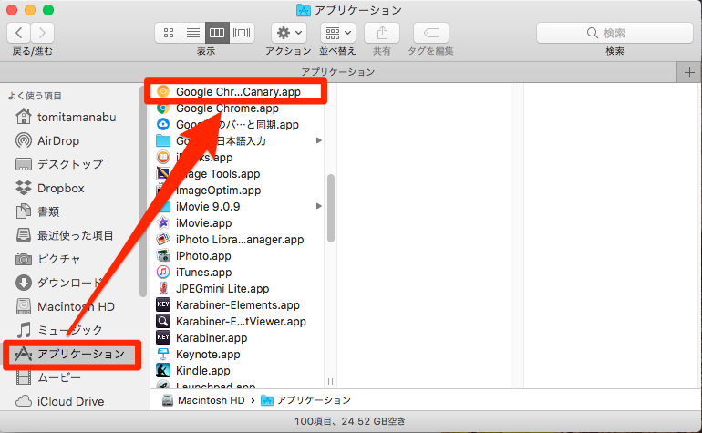Viewport: 702px width, 433px height.
Task: Click the column resize handle
Action: pos(330,382)
